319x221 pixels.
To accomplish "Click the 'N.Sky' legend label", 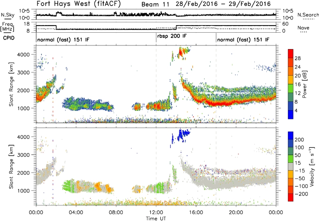I will click(8, 15).
